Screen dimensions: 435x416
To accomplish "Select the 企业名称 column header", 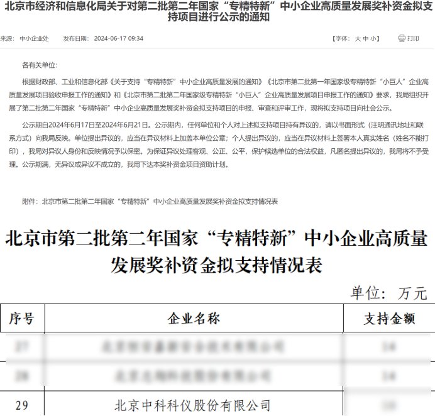I will click(x=194, y=319).
